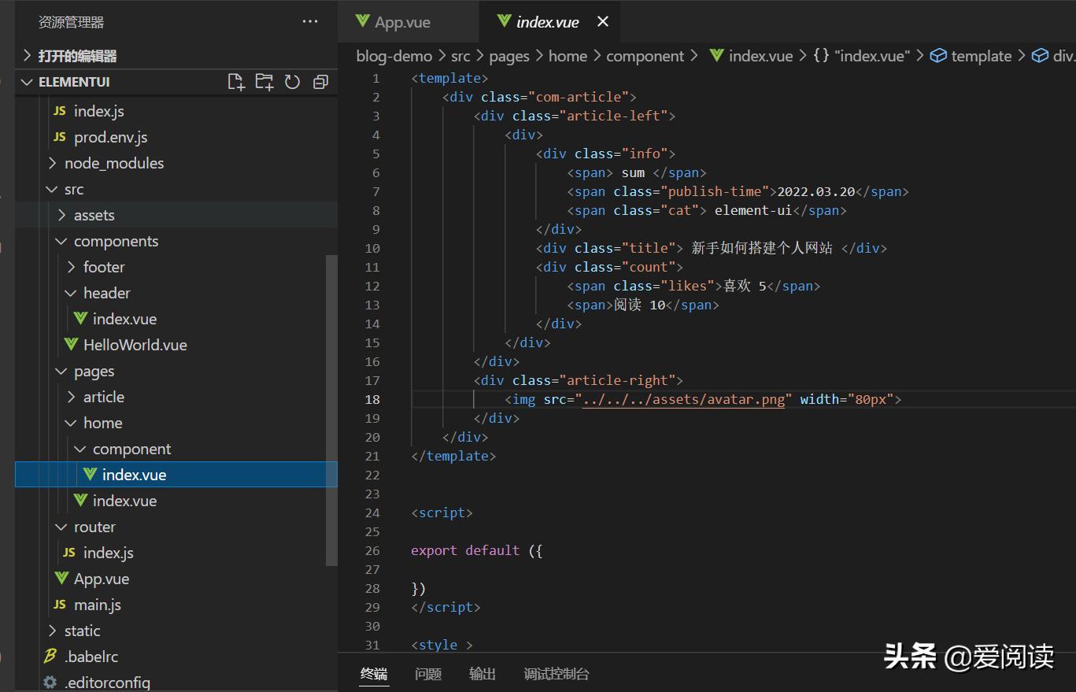Click the New File icon in explorer header
This screenshot has height=692, width=1076.
point(236,82)
